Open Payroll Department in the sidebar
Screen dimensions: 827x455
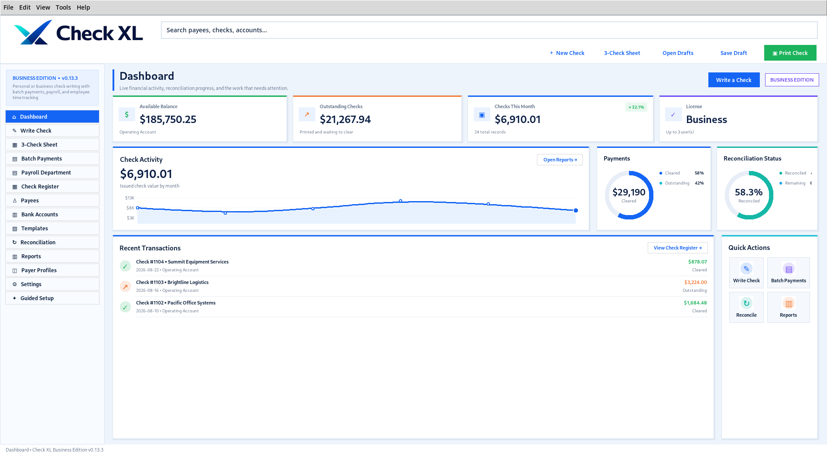click(52, 172)
